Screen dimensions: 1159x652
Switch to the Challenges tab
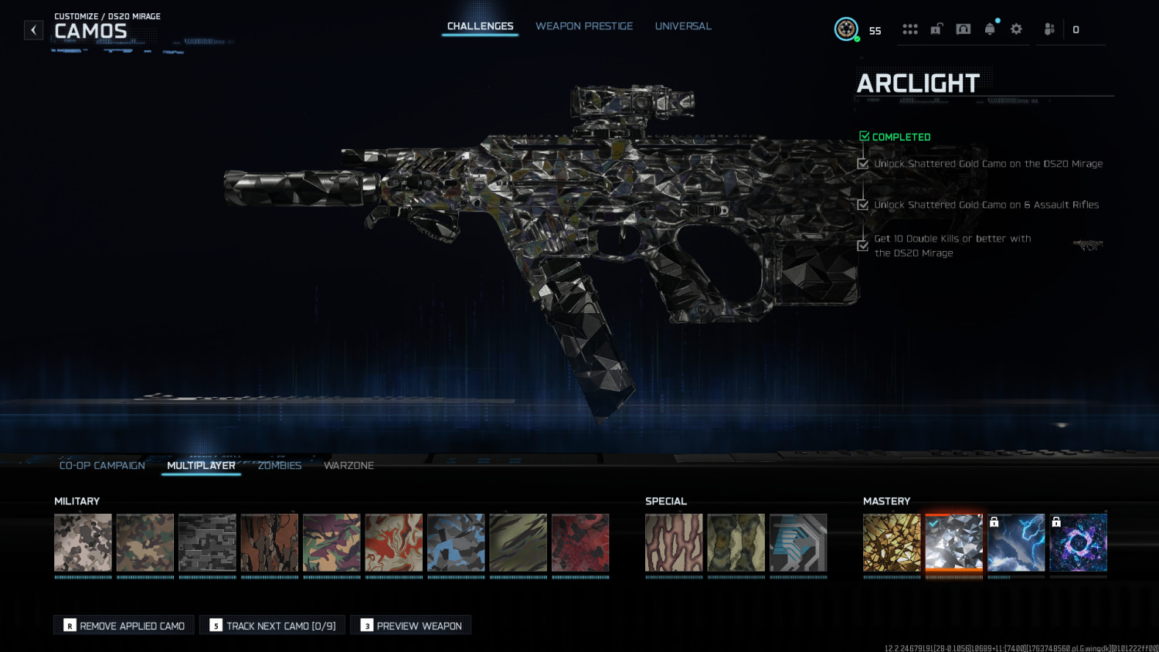tap(480, 26)
